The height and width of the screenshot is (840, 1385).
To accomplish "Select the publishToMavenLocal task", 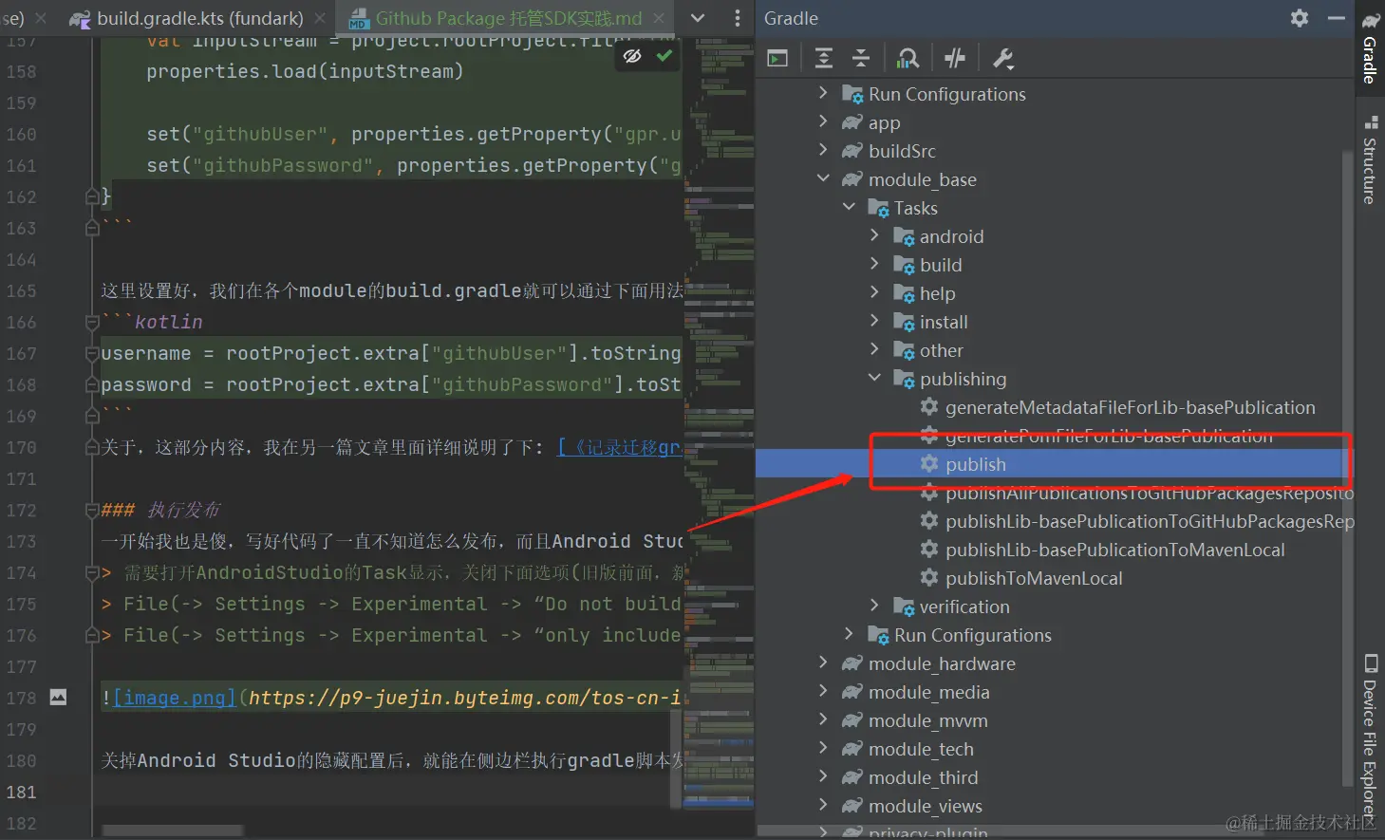I will [x=1034, y=578].
